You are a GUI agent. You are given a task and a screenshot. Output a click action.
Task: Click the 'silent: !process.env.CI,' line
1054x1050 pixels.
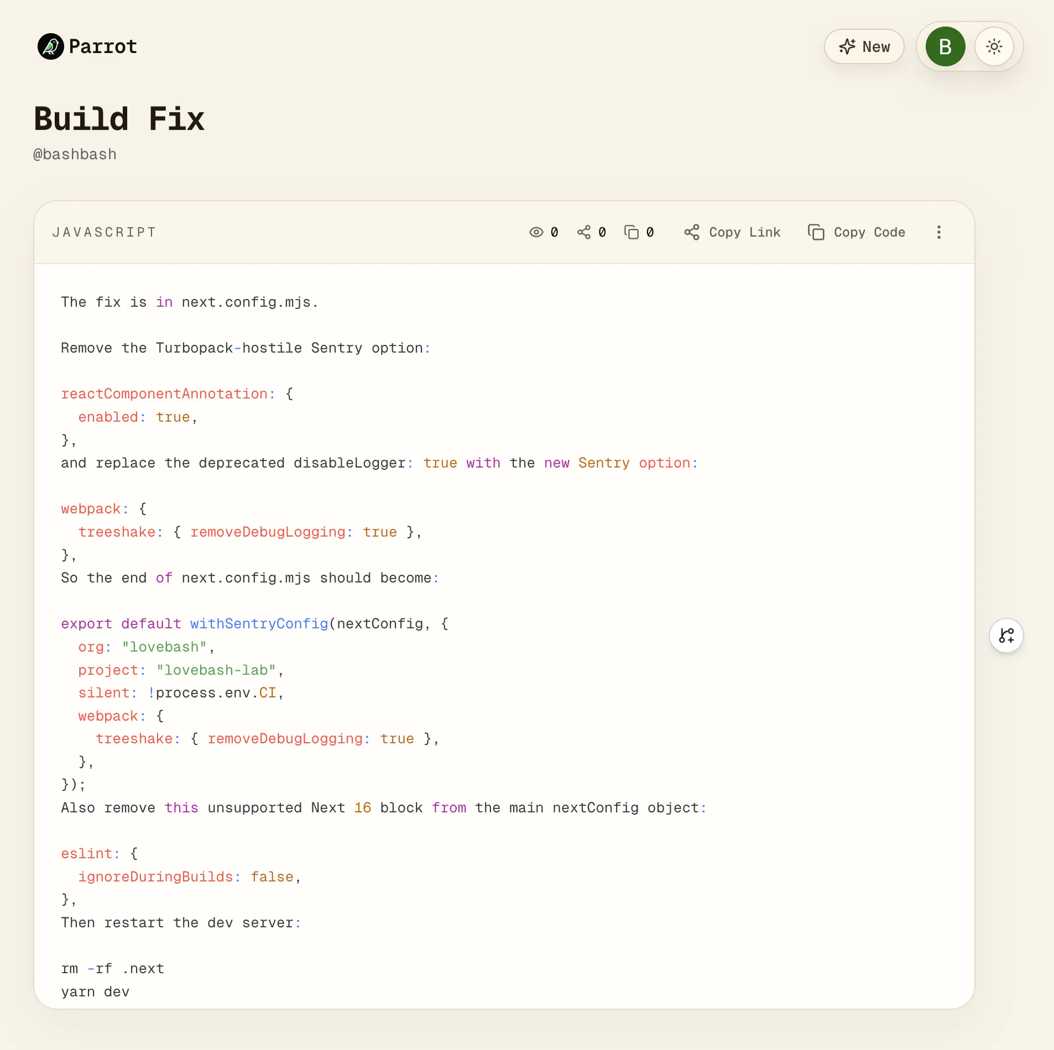click(181, 693)
